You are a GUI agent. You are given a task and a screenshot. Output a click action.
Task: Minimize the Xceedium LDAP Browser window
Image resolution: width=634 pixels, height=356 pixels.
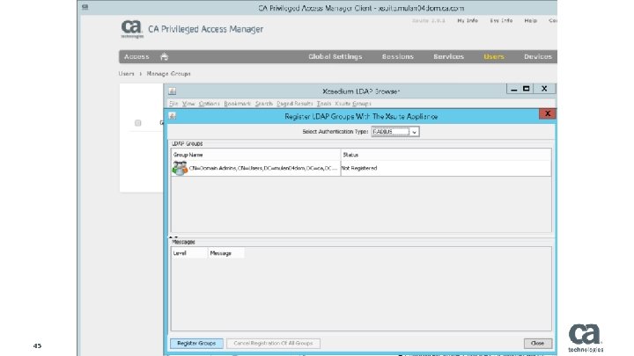[513, 89]
